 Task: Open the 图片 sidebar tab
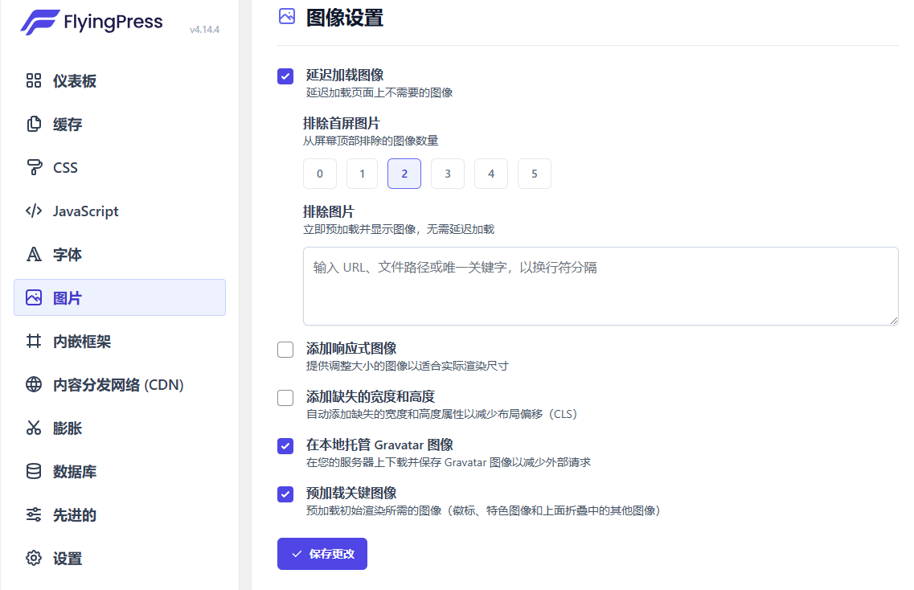tap(32, 297)
